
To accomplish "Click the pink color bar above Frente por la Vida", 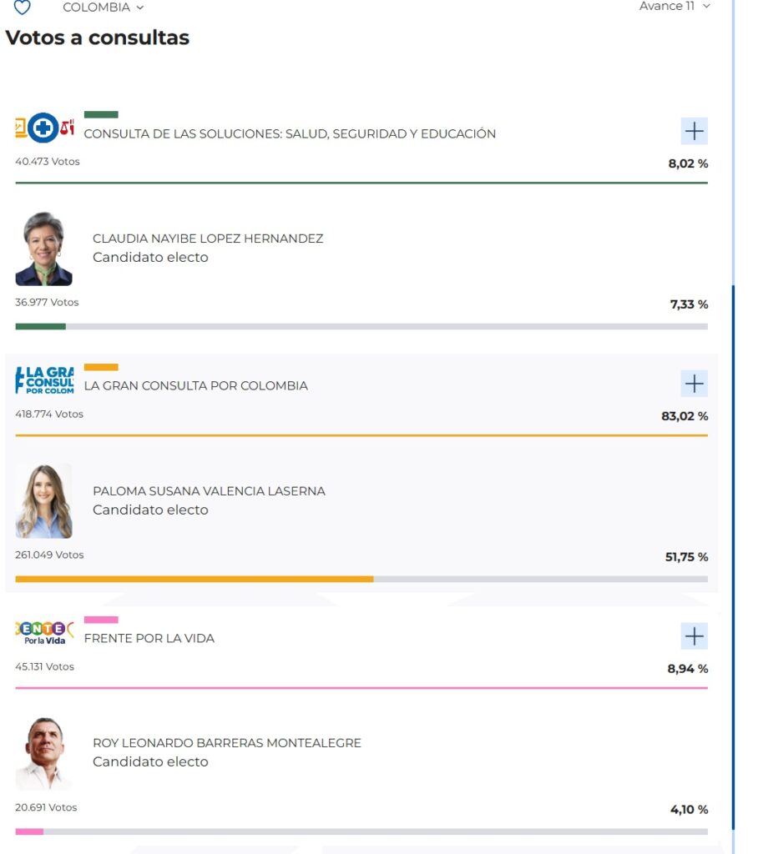I will [x=102, y=620].
